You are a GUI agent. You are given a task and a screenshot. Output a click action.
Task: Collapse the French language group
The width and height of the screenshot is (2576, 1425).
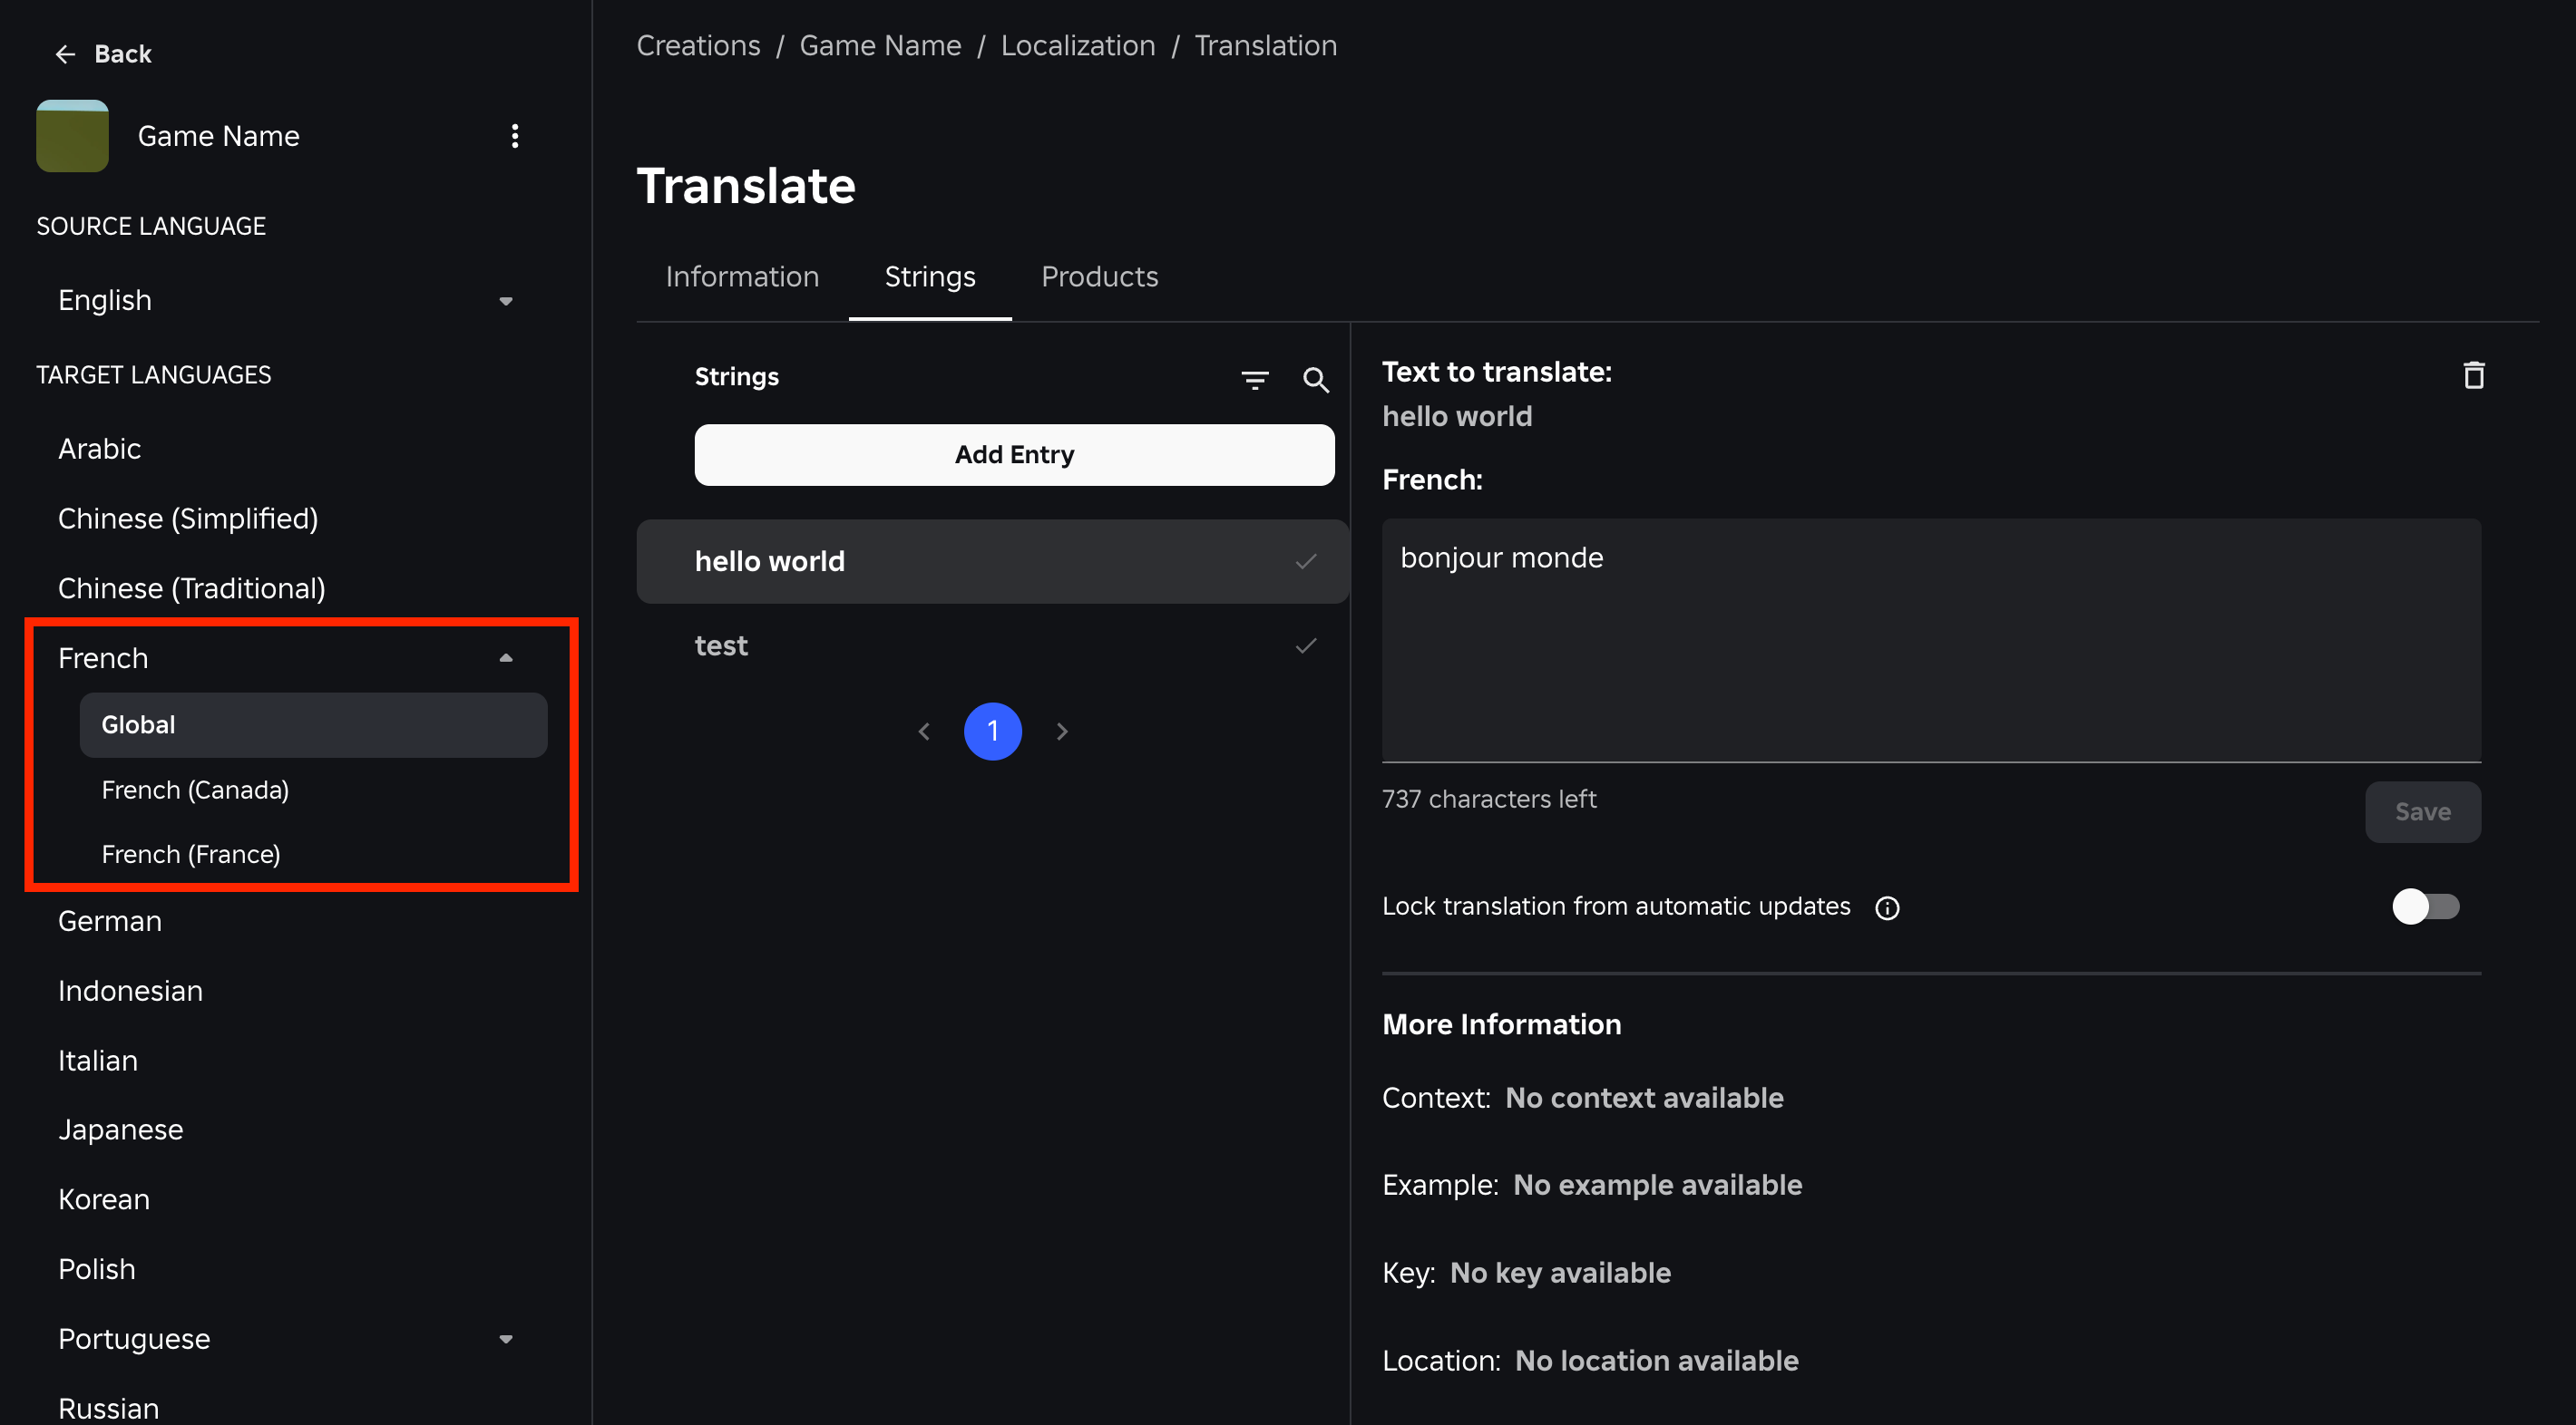click(x=506, y=657)
